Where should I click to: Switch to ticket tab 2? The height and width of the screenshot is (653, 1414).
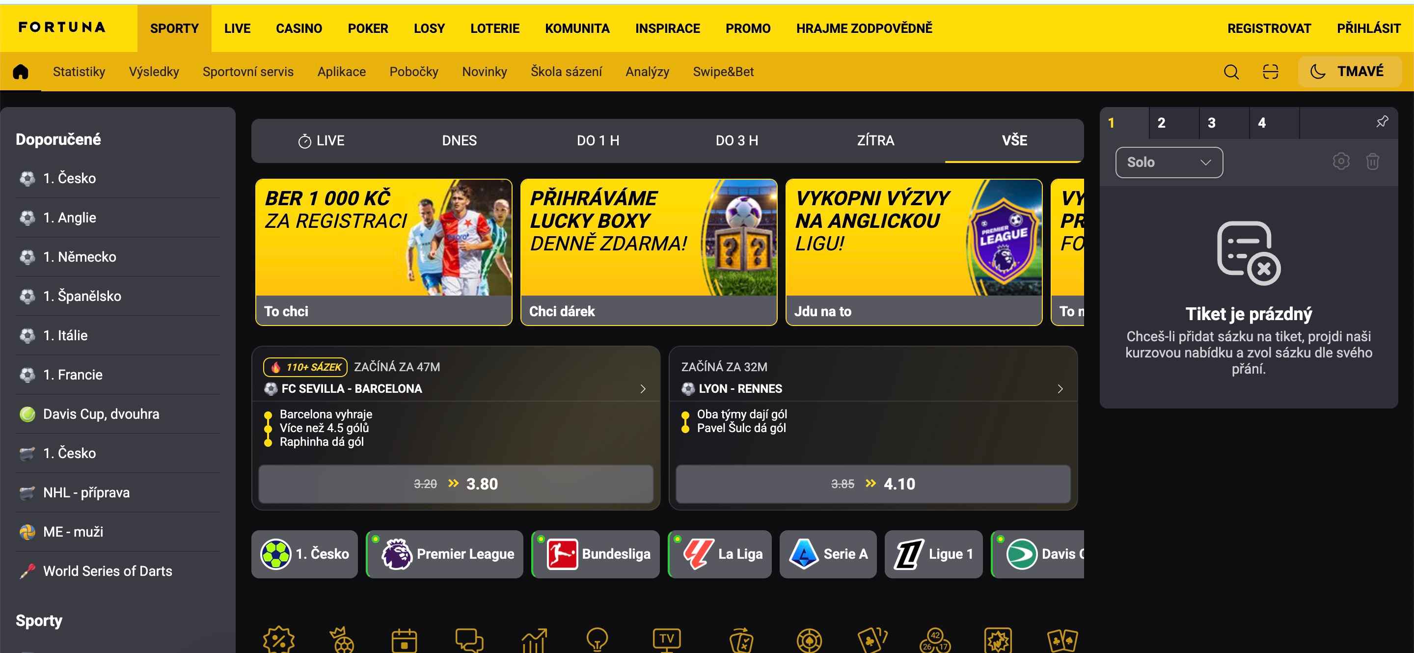1174,123
